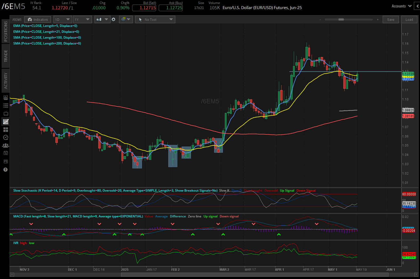Click the zoom in plus icon
This screenshot has height=279, width=420.
click(378, 19)
